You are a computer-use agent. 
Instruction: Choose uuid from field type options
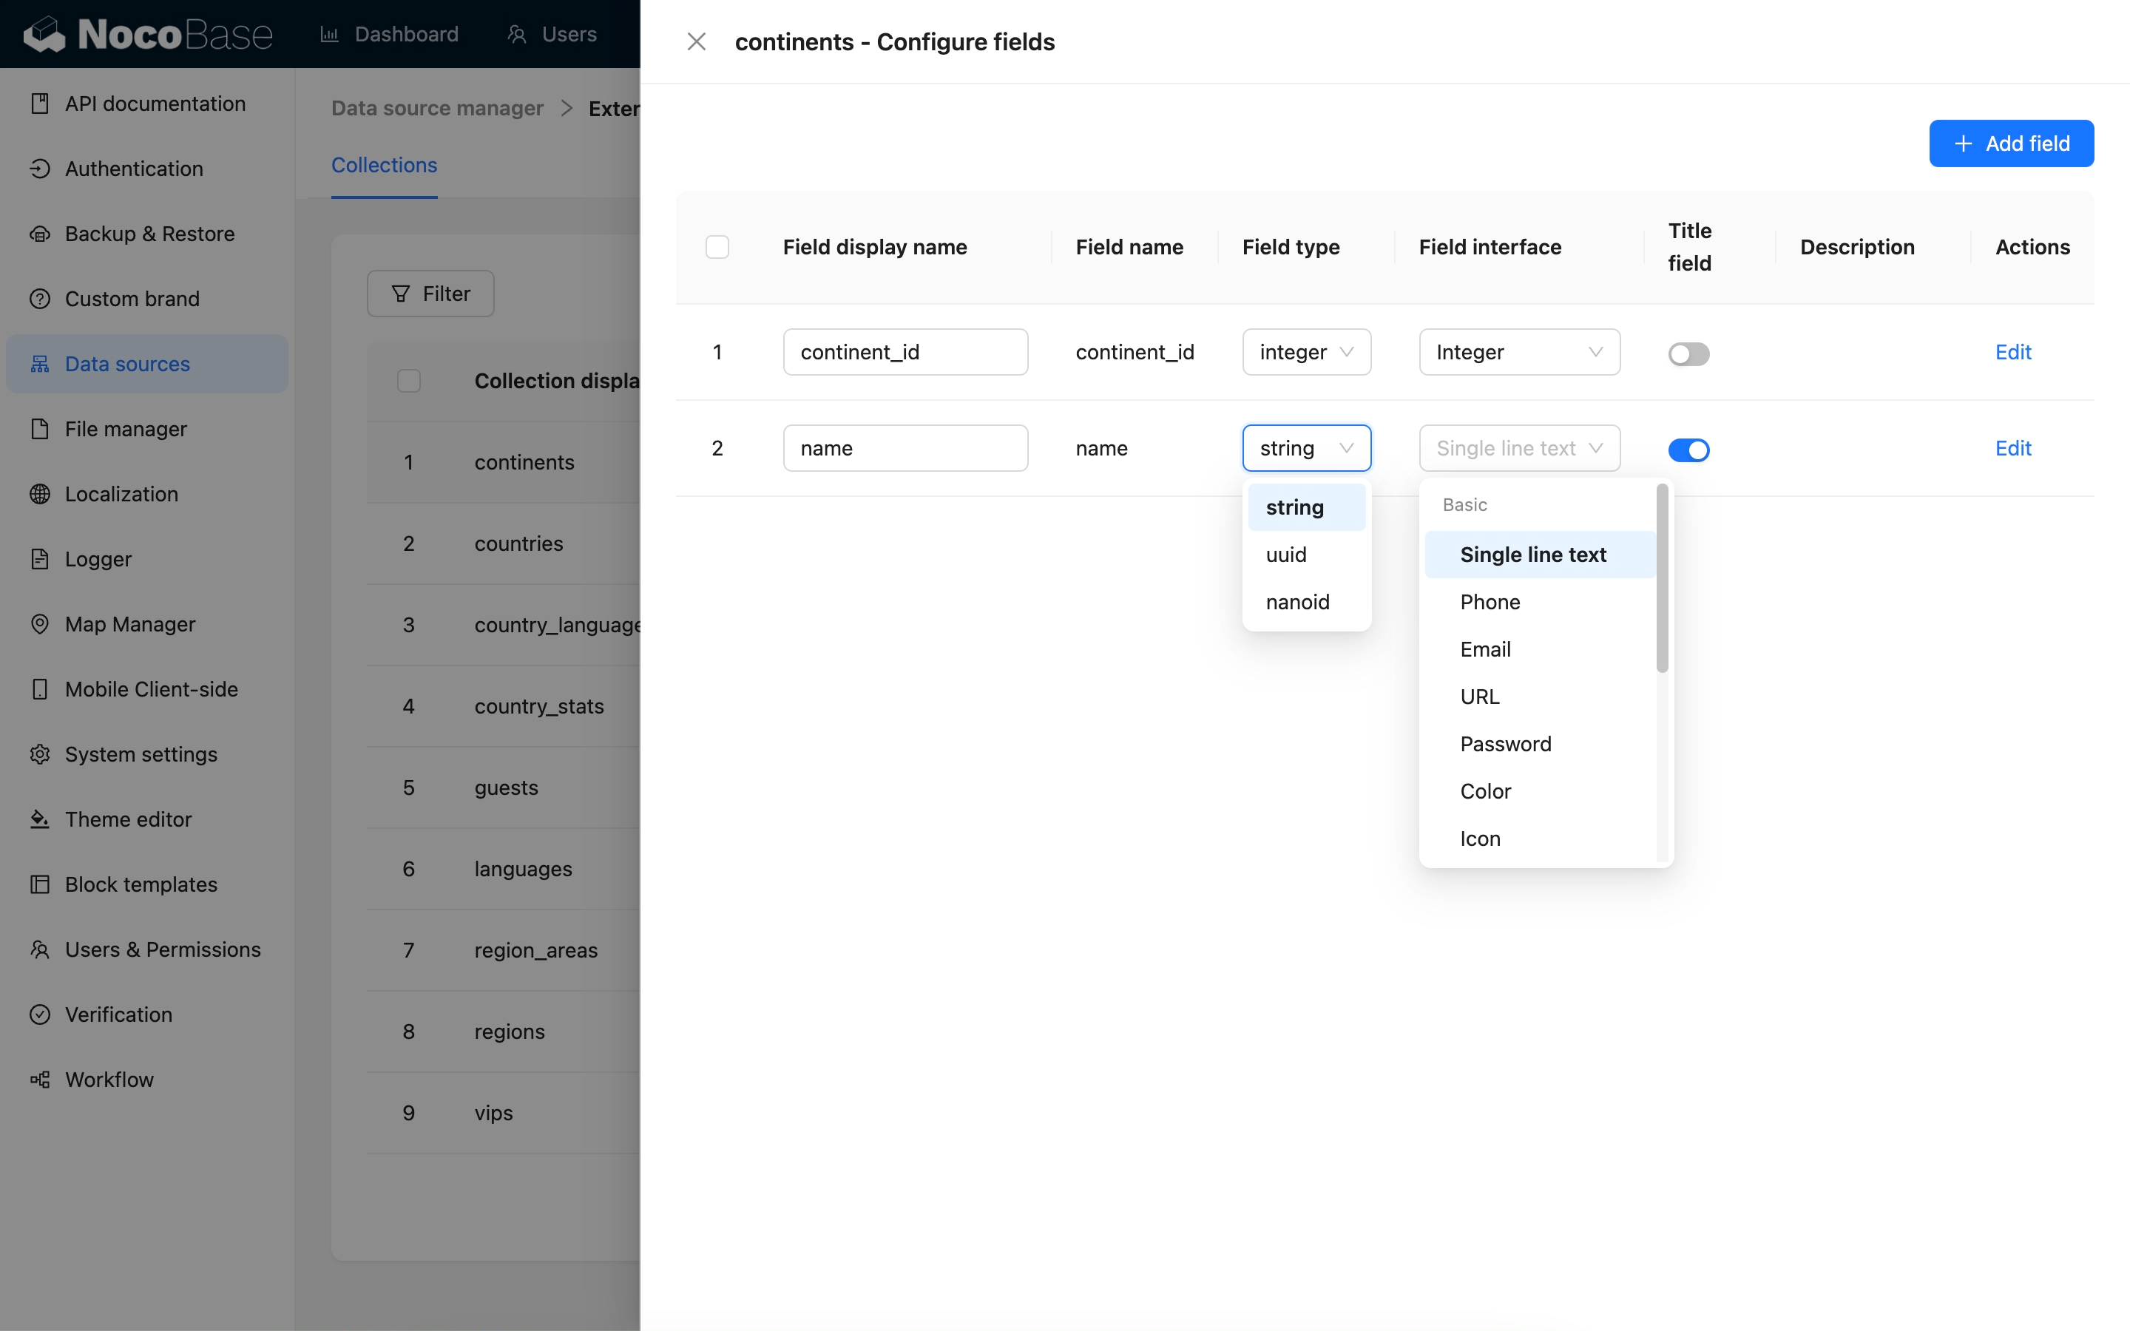pos(1286,555)
